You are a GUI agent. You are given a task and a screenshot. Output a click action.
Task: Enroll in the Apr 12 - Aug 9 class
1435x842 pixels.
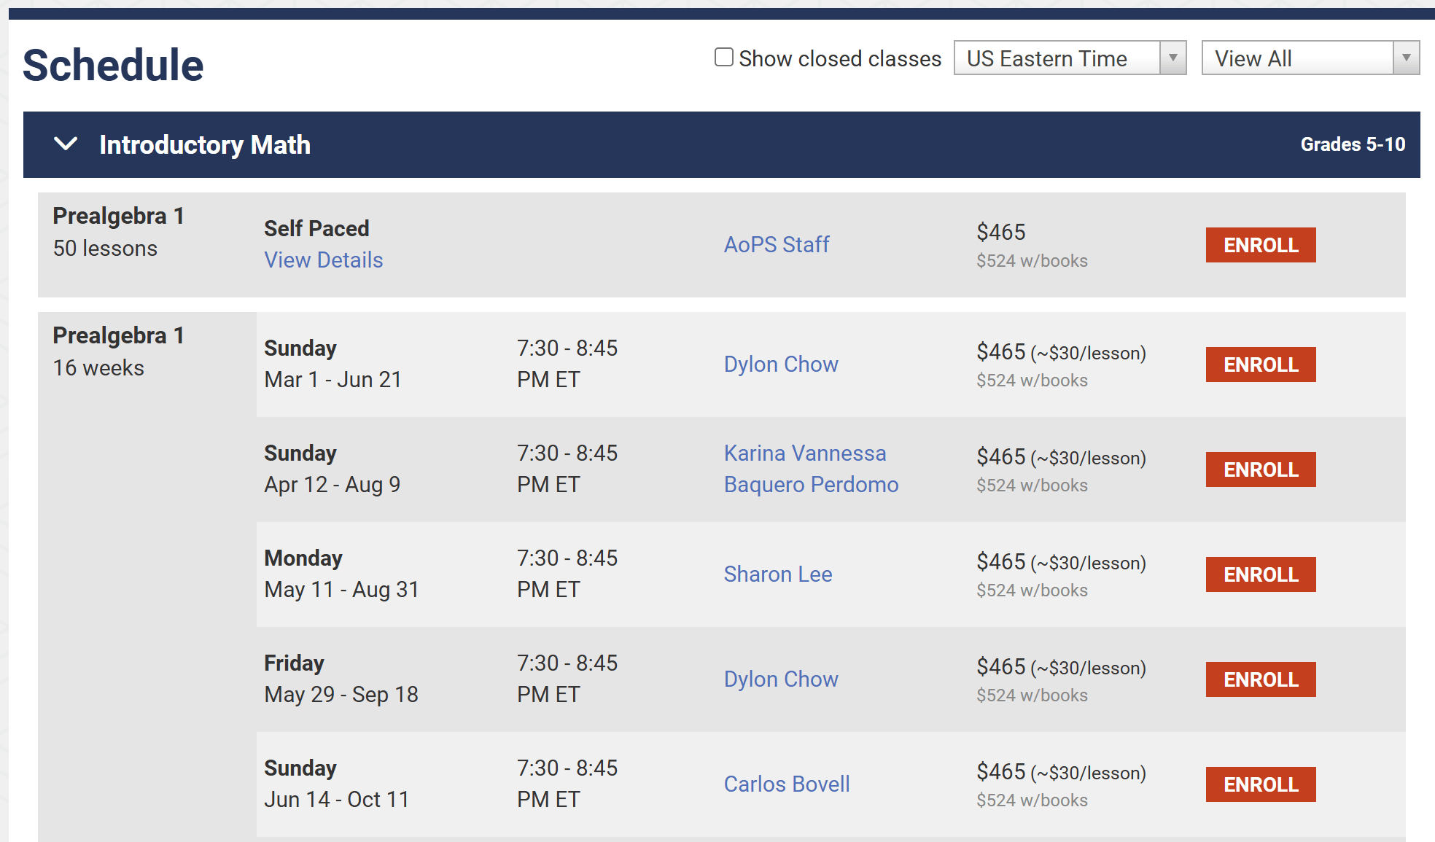tap(1260, 469)
